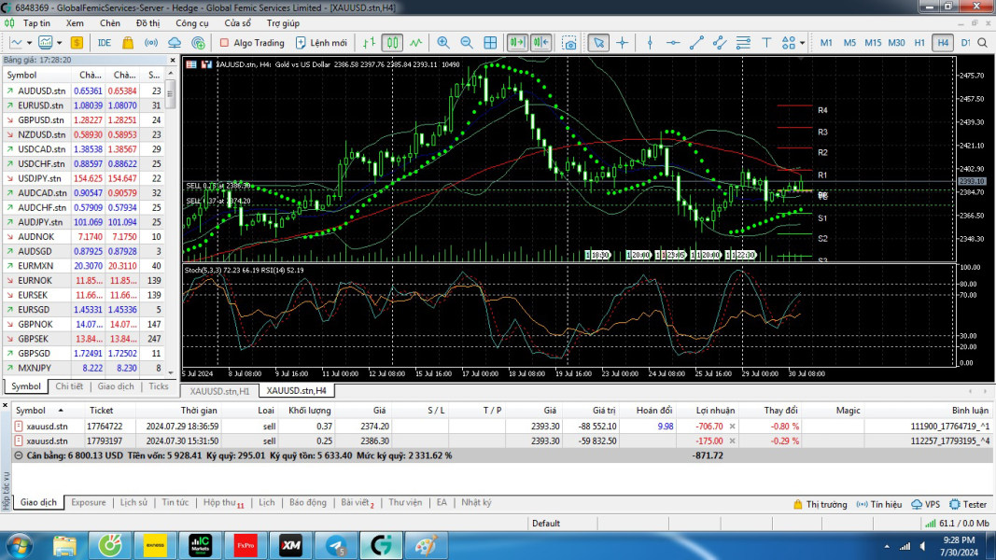The image size is (996, 560).
Task: Toggle chart auto scroll to latest bar
Action: (x=517, y=43)
